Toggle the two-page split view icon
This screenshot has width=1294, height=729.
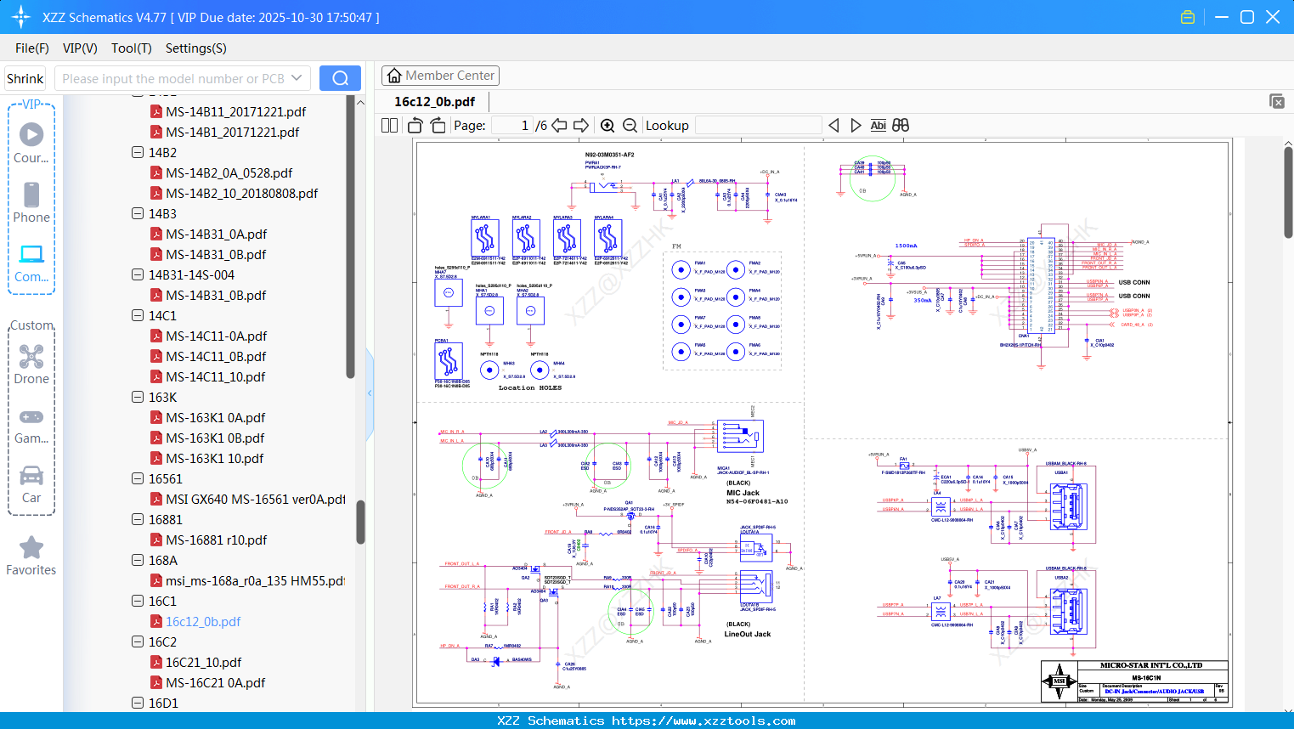pos(390,126)
